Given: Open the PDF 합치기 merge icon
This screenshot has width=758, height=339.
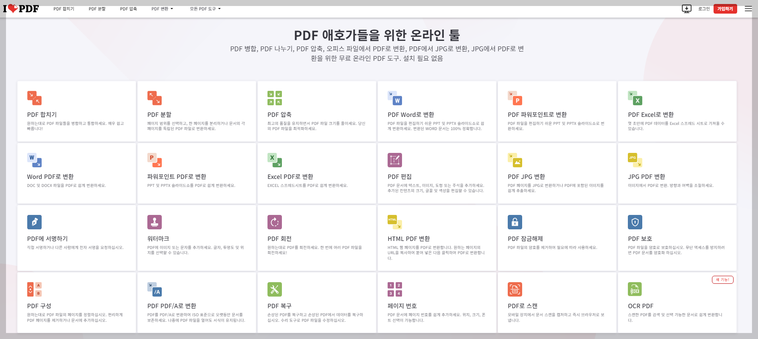Looking at the screenshot, I should pos(34,98).
